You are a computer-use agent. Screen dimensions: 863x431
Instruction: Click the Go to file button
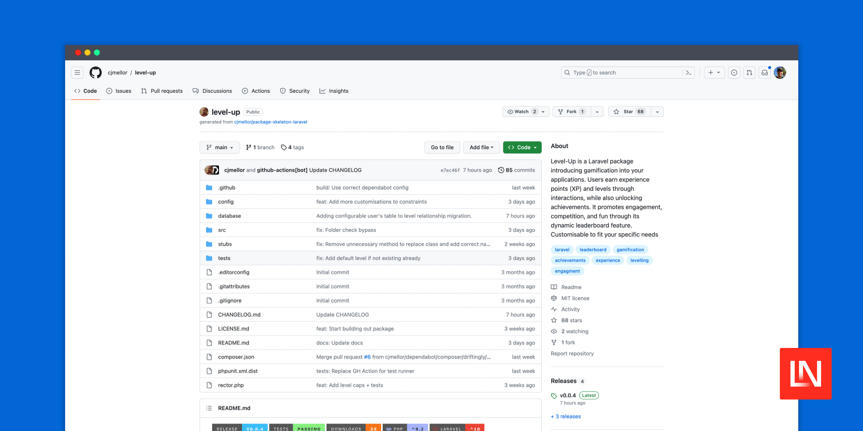point(442,147)
